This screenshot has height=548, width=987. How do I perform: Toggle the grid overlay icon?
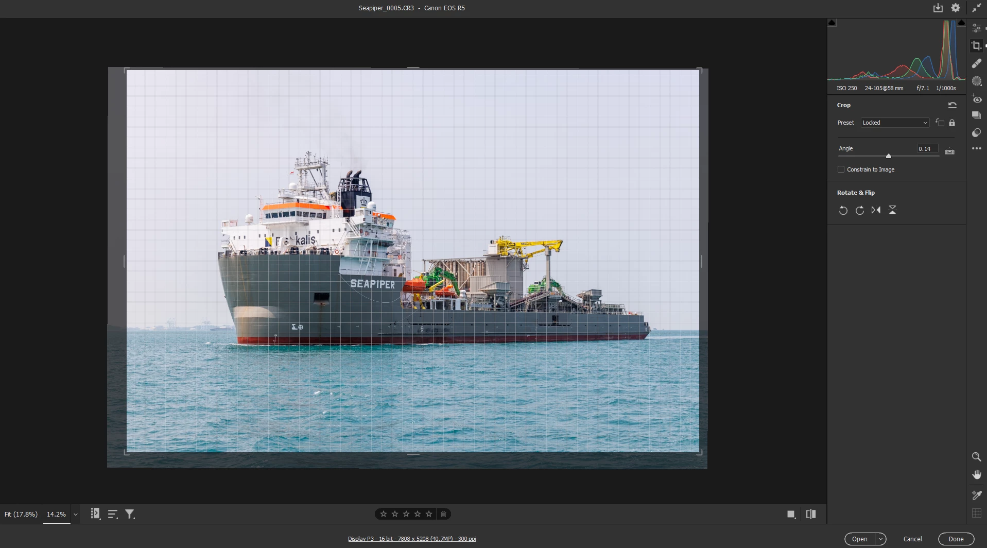click(976, 513)
